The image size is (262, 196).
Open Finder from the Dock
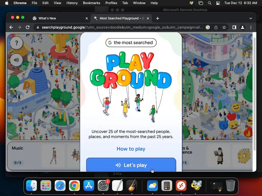tap(31, 186)
